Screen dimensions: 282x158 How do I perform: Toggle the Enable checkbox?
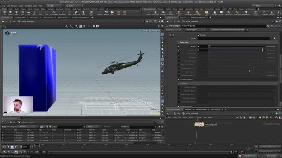point(199,35)
